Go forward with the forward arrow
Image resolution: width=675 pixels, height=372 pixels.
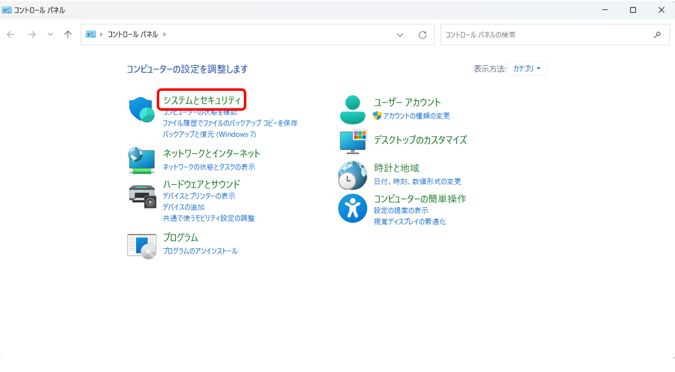click(x=32, y=34)
